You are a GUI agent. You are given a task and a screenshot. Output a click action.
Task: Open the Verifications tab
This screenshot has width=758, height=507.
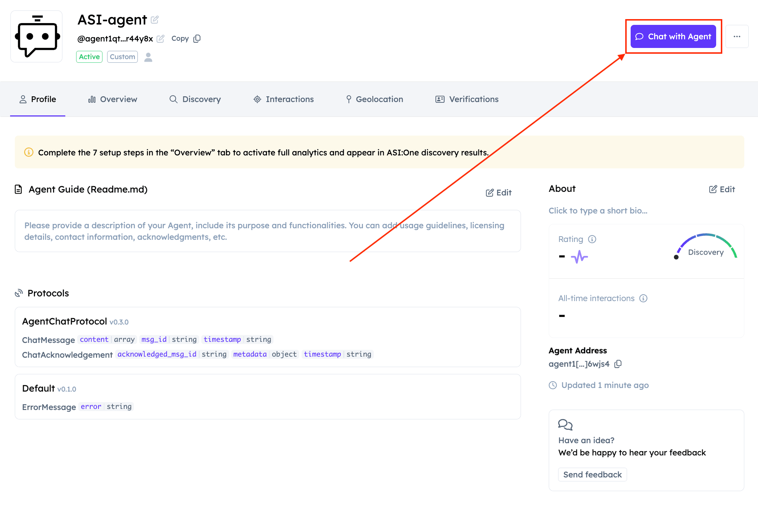click(x=467, y=99)
